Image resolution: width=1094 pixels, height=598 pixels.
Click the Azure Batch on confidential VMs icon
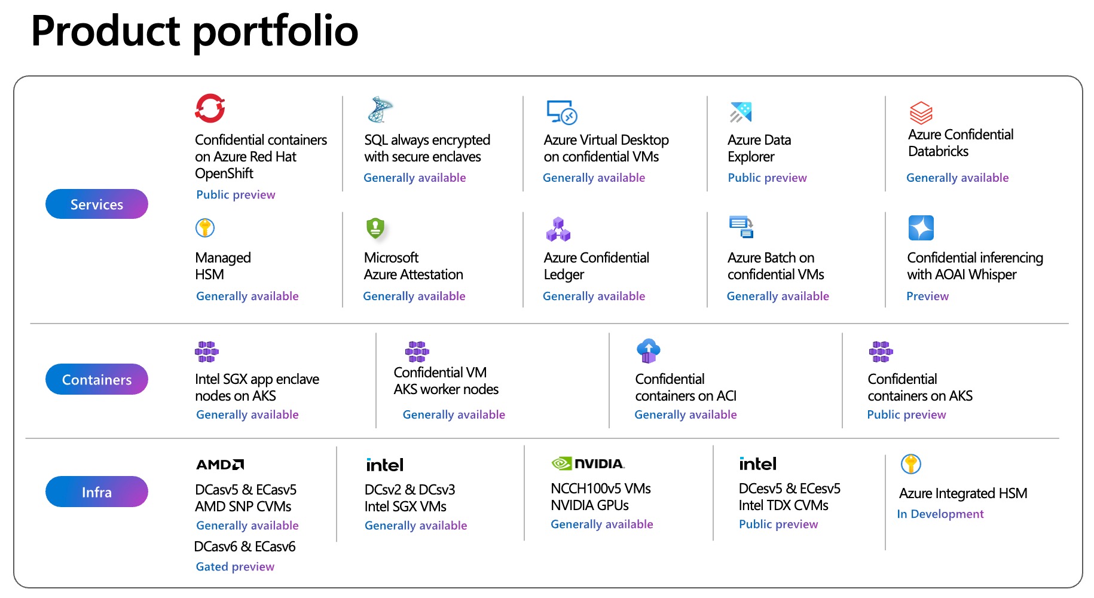(741, 227)
